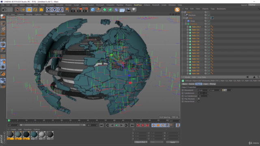The height and width of the screenshot is (146, 260).
Task: Add a Camera object
Action: (x=128, y=10)
